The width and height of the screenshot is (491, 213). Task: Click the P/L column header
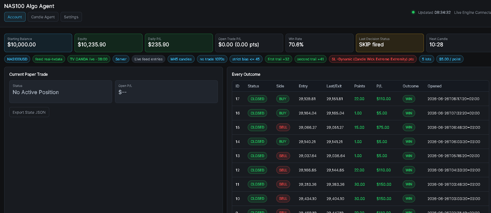380,86
